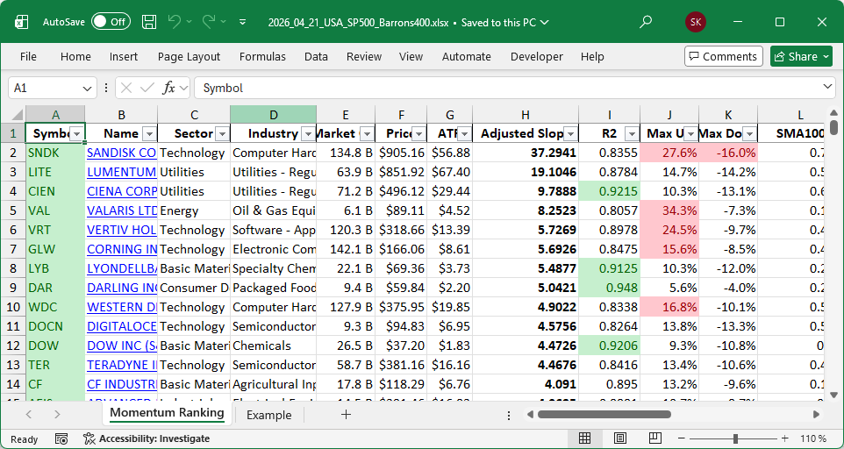Open the Help tab
Screen dimensions: 844x449
tap(592, 56)
